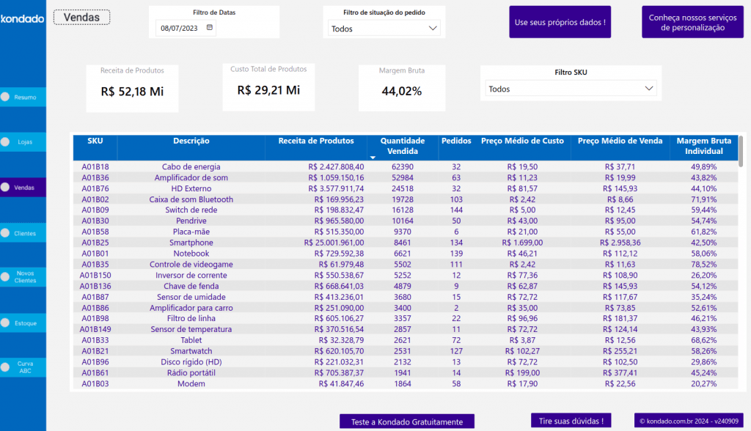Click the Tire suas dúvidas button
751x431 pixels.
coord(571,421)
